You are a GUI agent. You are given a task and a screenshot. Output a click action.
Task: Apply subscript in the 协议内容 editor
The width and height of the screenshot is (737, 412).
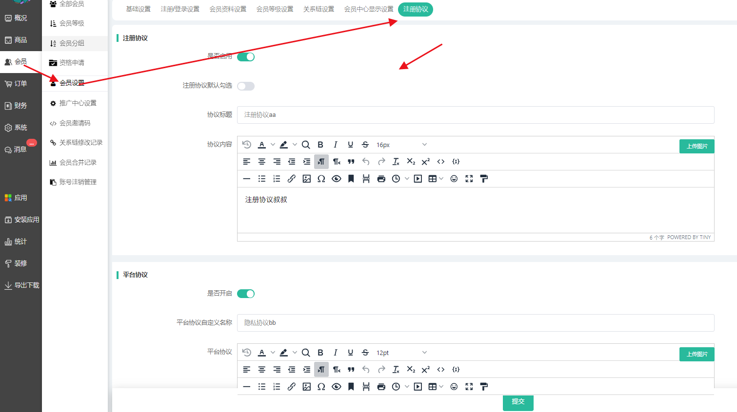coord(411,162)
